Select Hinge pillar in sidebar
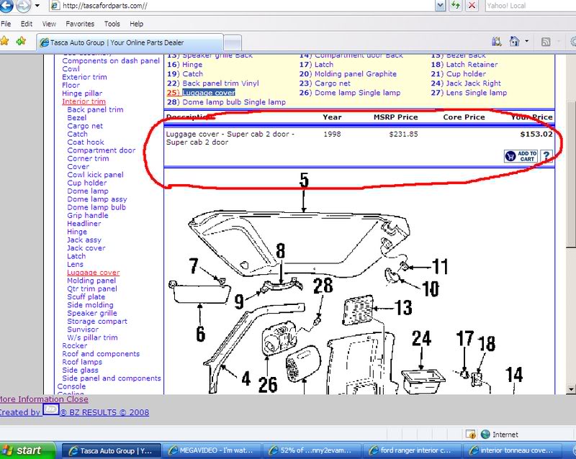This screenshot has height=459, width=576. (x=82, y=94)
